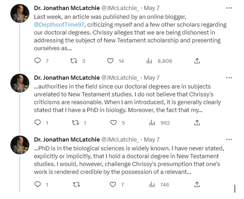Retweet the second tweet with 1 retweet
244x199 pixels.
tap(75, 123)
